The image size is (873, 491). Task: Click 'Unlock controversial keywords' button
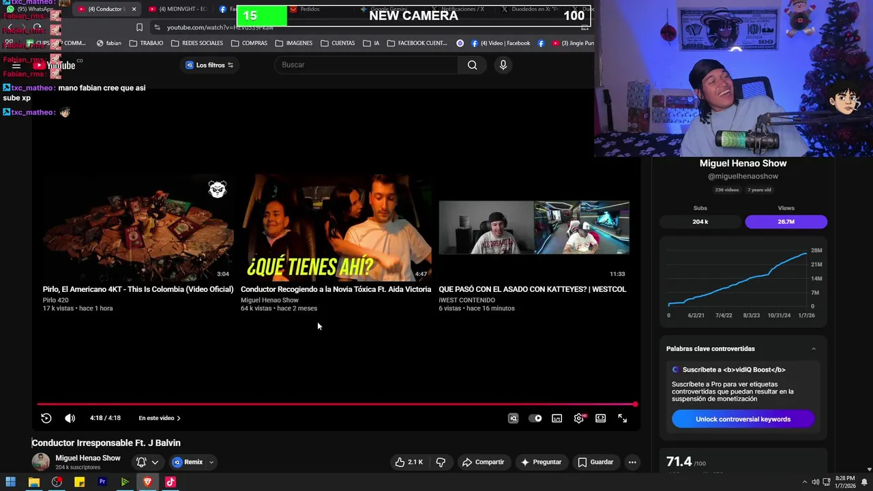pos(743,419)
